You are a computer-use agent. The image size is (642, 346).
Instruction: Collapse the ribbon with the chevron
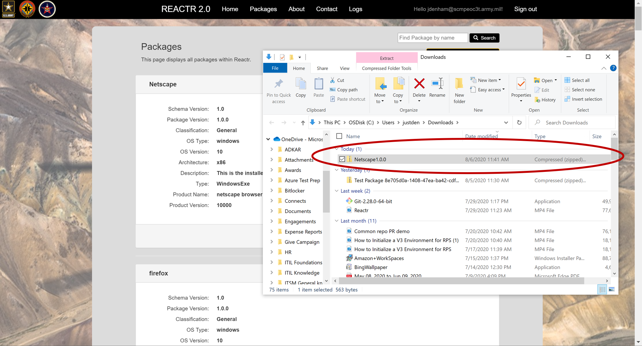coord(604,68)
